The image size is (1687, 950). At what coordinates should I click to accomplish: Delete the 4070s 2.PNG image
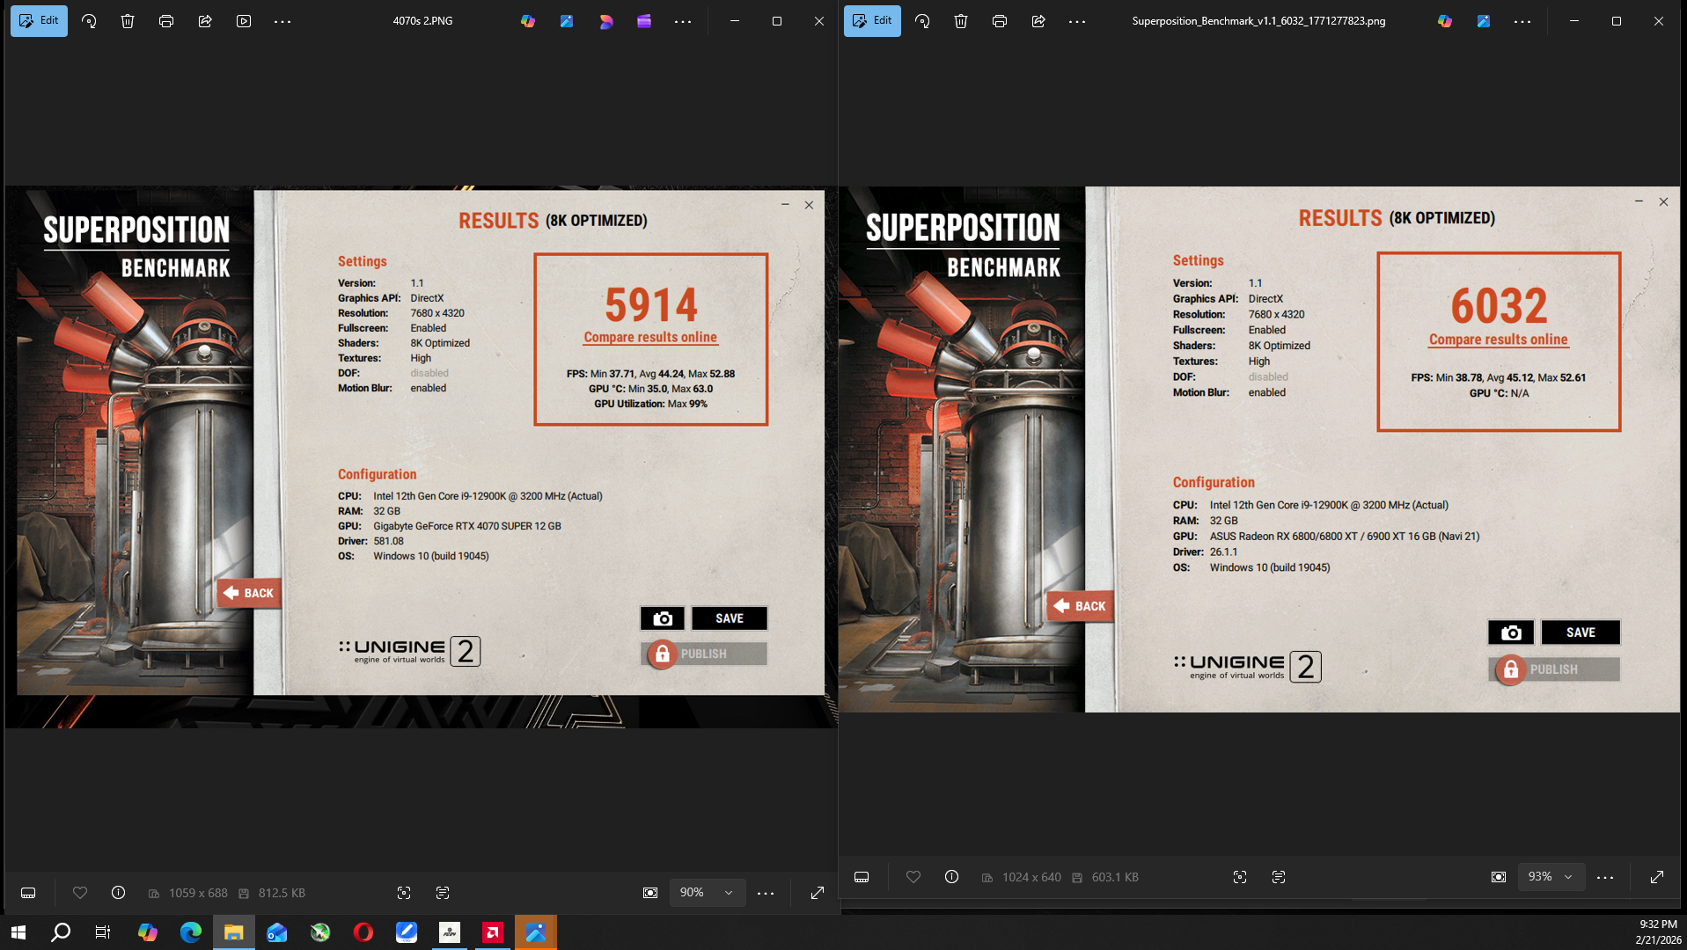(x=128, y=21)
